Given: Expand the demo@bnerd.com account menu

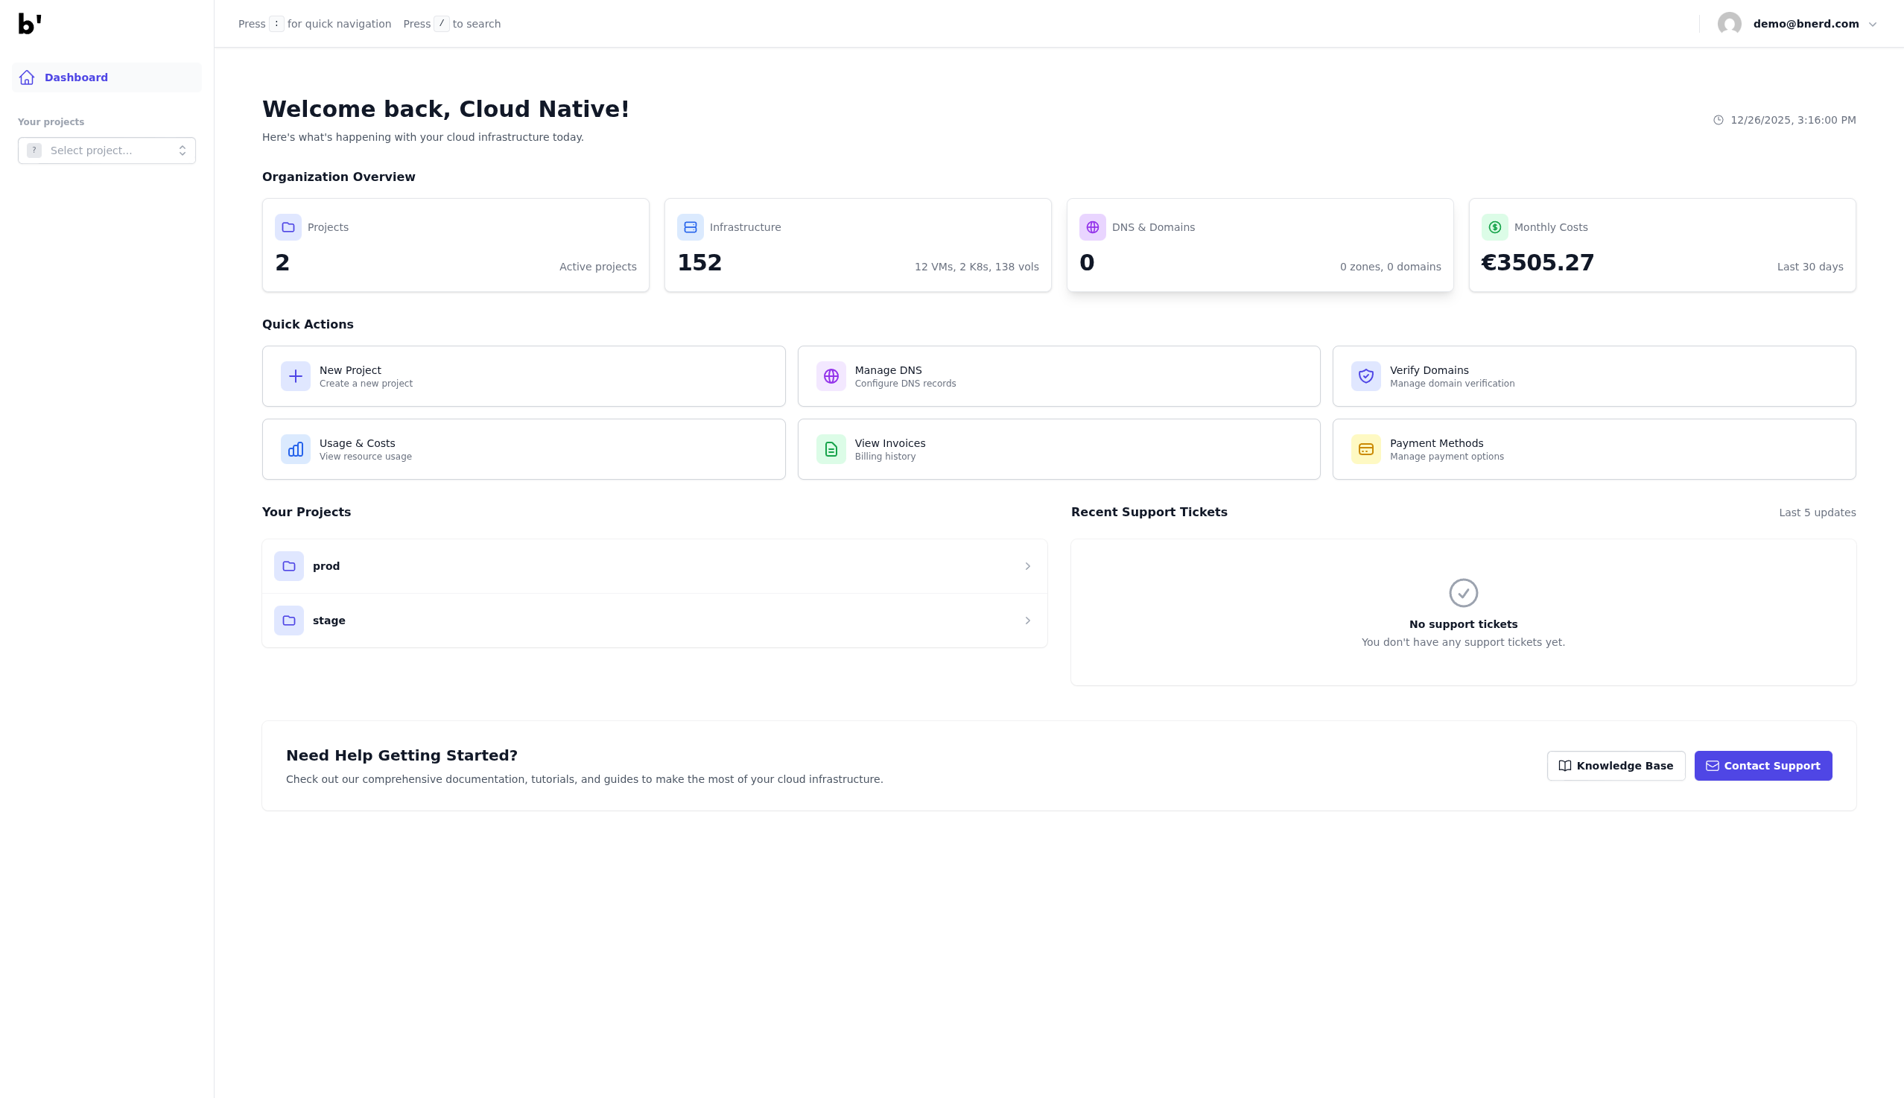Looking at the screenshot, I should [1872, 24].
